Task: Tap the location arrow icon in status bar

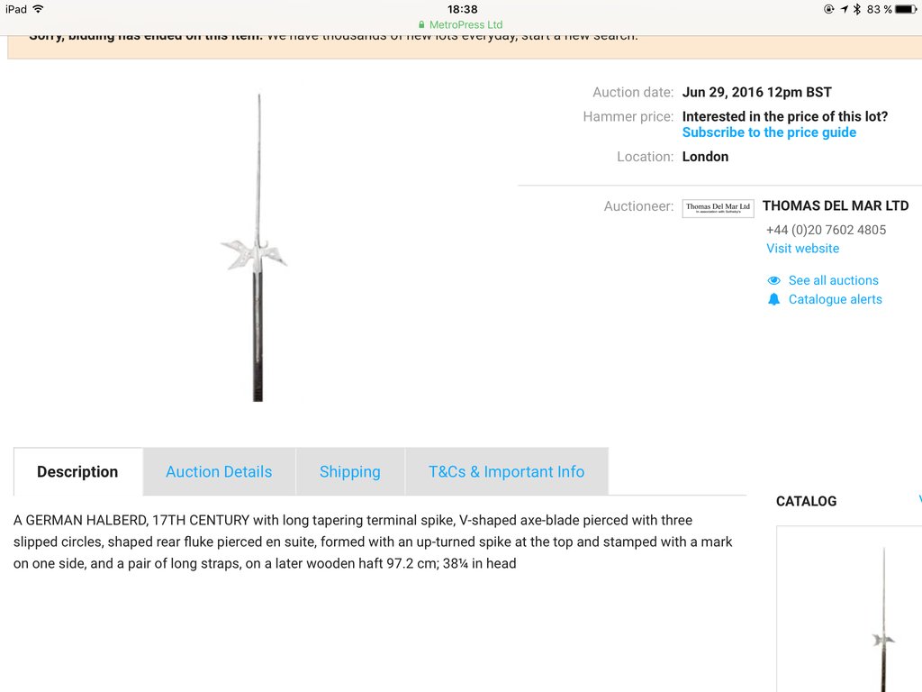Action: (x=845, y=9)
